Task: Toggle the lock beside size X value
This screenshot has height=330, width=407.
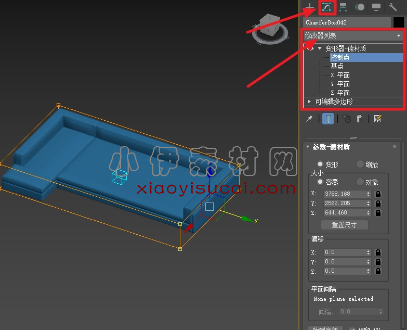Action: [x=378, y=194]
